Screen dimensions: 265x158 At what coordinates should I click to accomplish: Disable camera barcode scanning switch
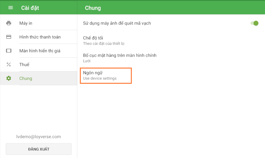pyautogui.click(x=254, y=23)
